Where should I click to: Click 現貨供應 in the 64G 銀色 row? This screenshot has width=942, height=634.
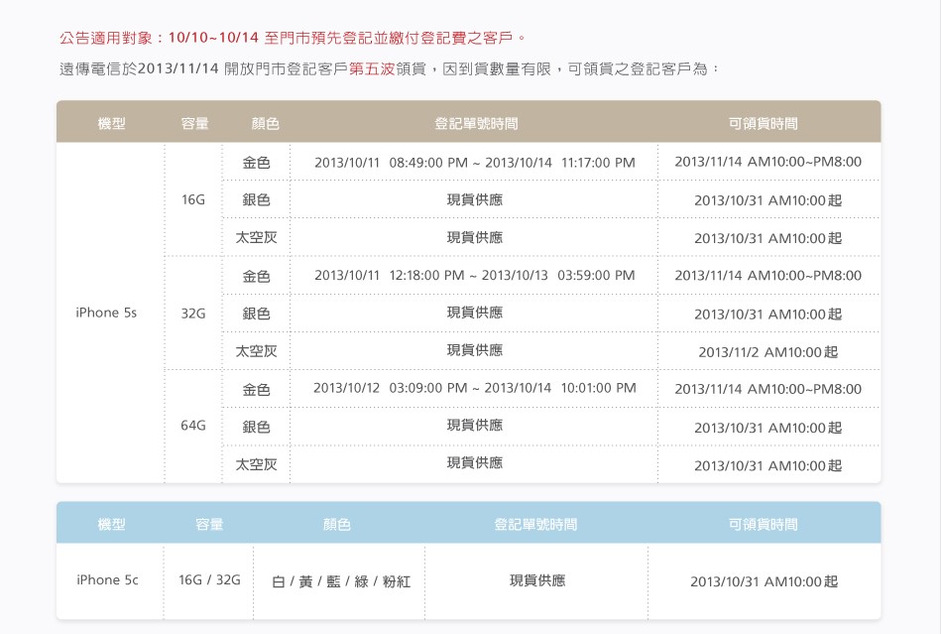475,425
